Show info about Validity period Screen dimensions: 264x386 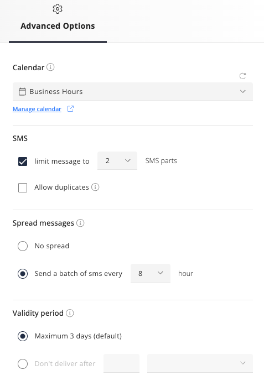pos(70,313)
